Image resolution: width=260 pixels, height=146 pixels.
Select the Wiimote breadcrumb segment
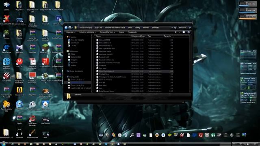tap(155, 28)
